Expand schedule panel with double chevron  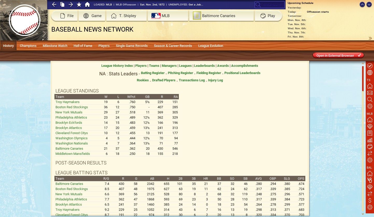370,38
